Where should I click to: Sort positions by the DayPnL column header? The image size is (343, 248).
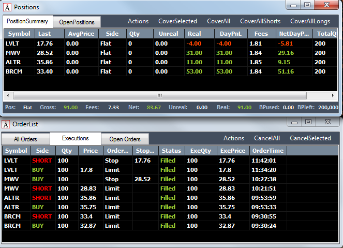pos(231,34)
